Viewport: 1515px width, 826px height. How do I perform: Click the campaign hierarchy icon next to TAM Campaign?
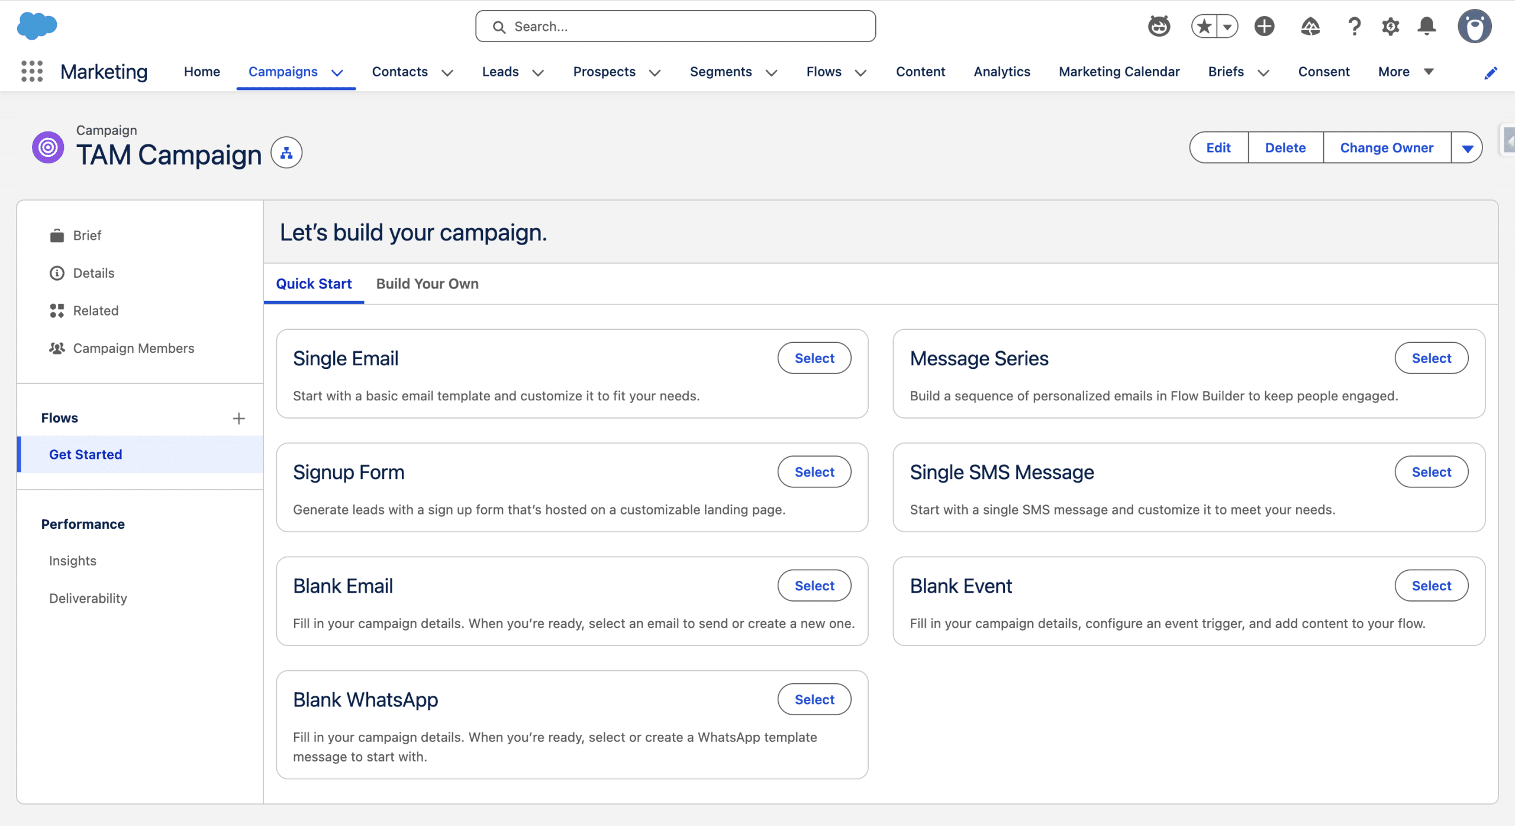click(286, 153)
